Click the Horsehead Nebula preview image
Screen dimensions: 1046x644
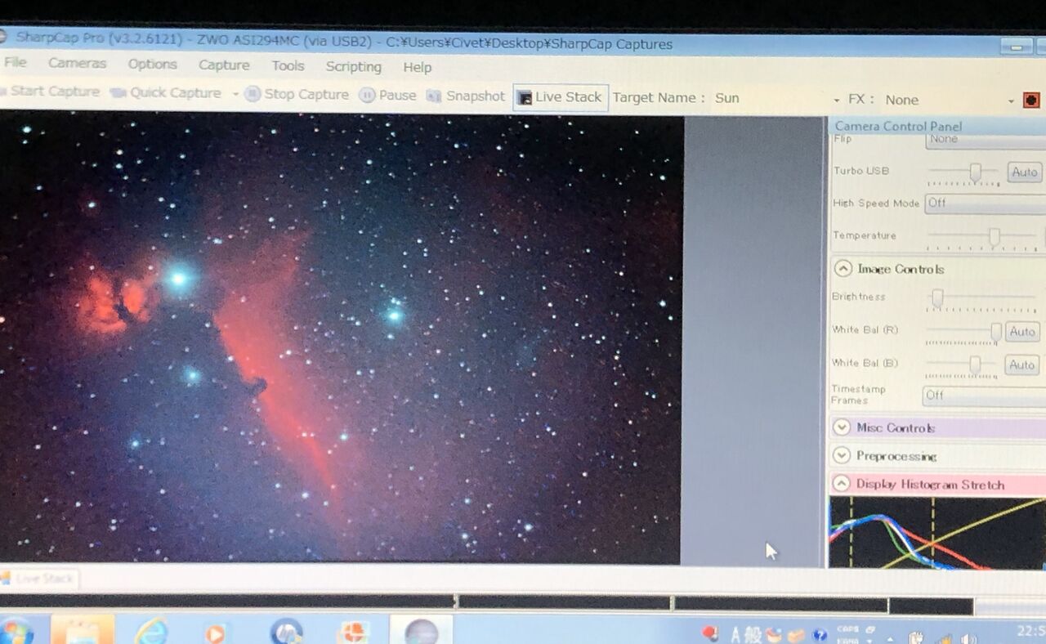(341, 338)
